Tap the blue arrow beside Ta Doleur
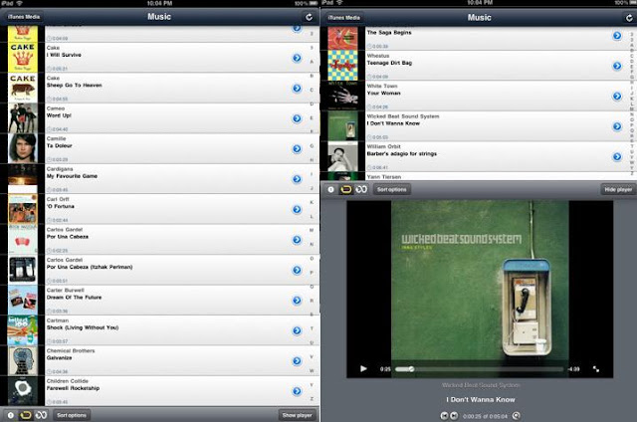This screenshot has height=422, width=637. click(297, 148)
